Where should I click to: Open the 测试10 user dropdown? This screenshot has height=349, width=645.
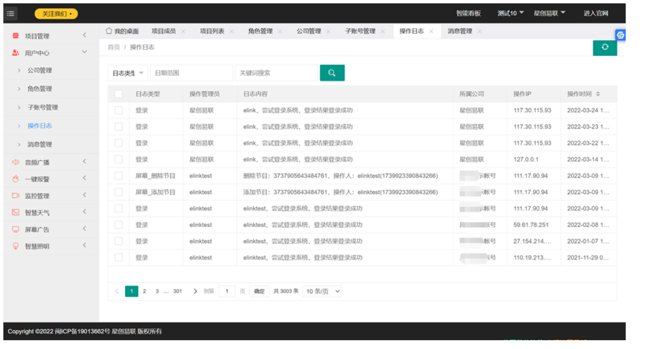pos(510,13)
